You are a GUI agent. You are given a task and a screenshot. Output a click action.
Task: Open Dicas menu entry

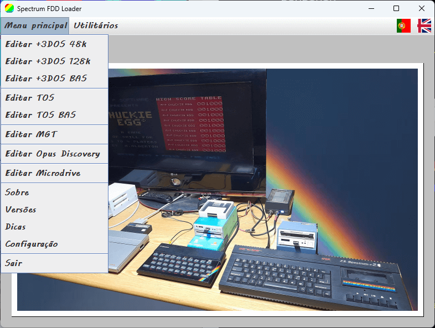(x=55, y=227)
